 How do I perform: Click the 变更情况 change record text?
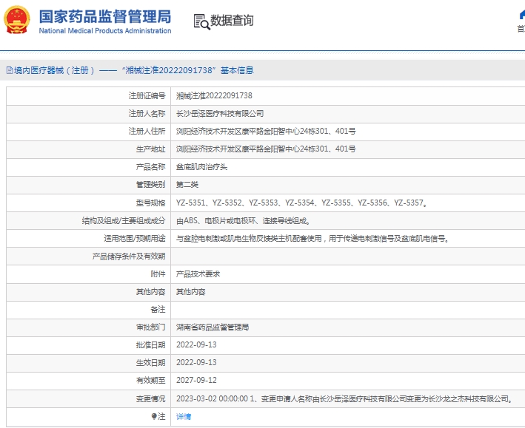[344, 399]
